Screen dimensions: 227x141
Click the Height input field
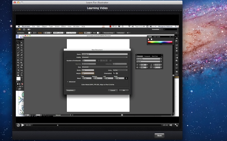[x=88, y=73]
